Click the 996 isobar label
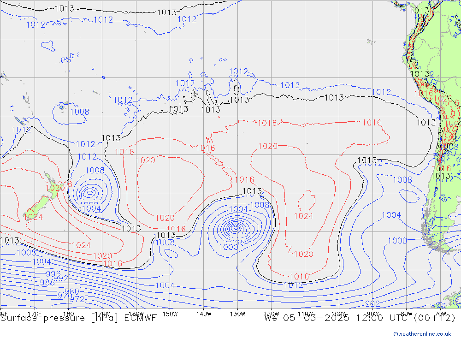Screen dimensions: 461x338 pos(53,274)
